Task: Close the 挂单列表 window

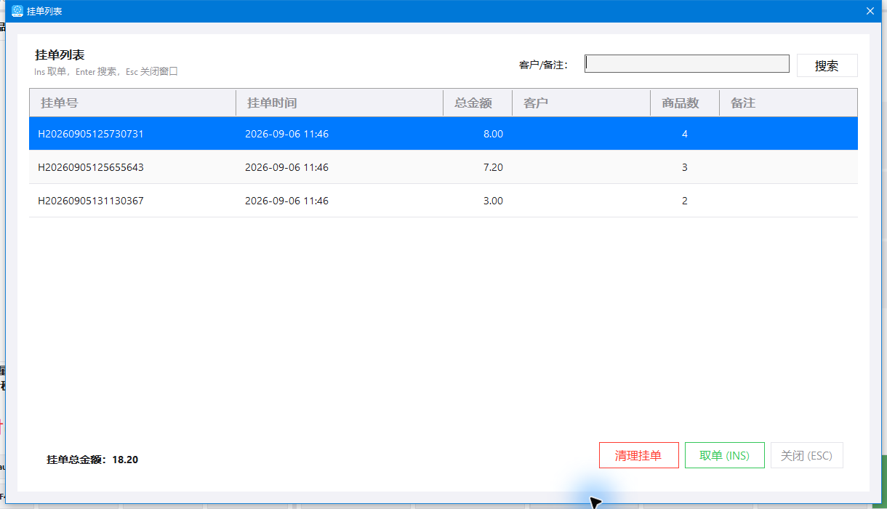Action: click(x=870, y=11)
